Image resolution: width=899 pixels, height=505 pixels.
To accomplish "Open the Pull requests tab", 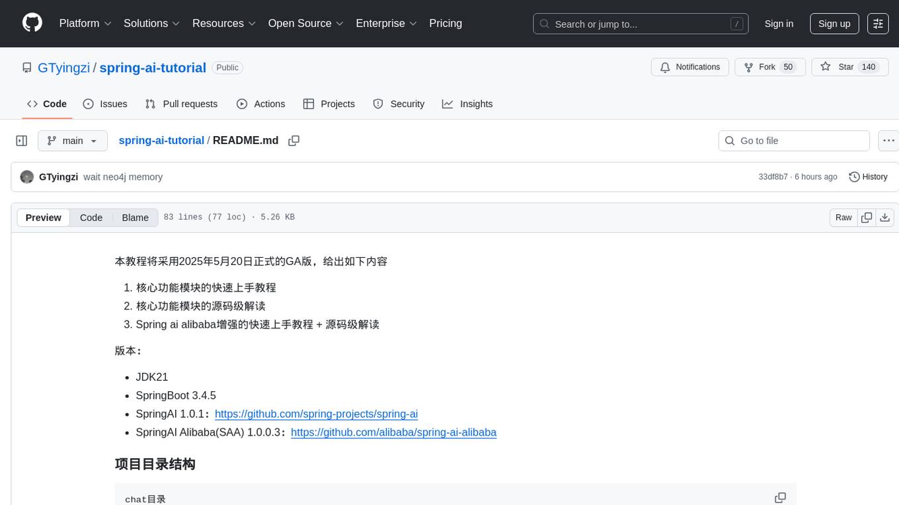I will point(181,104).
